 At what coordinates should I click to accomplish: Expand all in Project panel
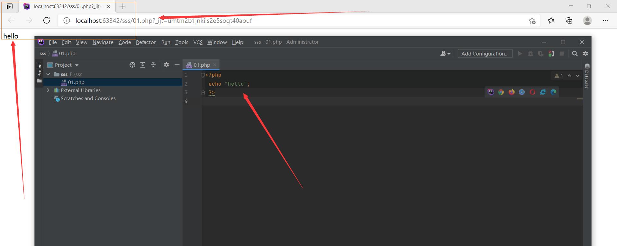pos(143,65)
